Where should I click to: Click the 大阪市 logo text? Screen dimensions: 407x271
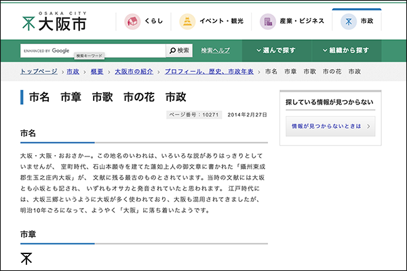pos(62,24)
